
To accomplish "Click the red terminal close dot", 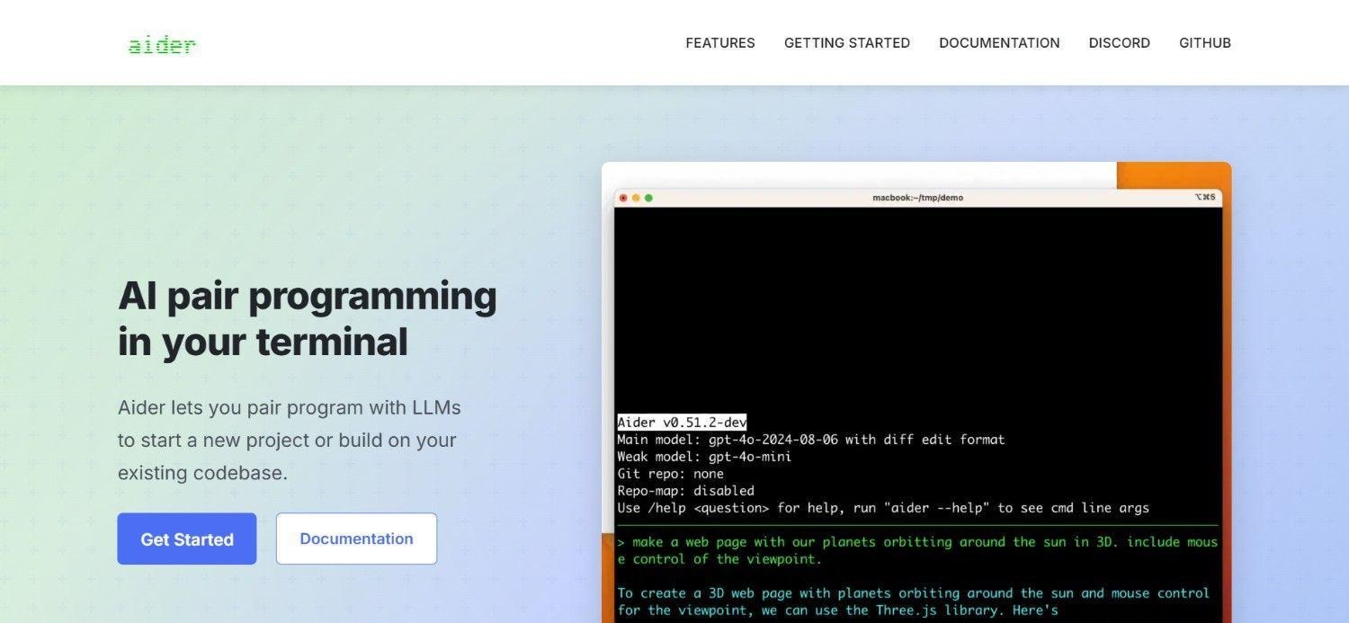I will (x=623, y=198).
